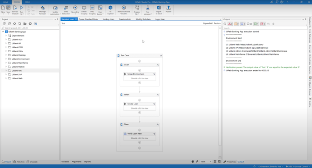Click Run File in the ribbon
The image size is (312, 168).
coord(22,10)
